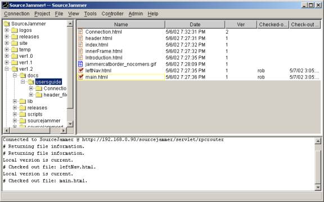Click the jammercatborder gif image icon

[x=80, y=64]
